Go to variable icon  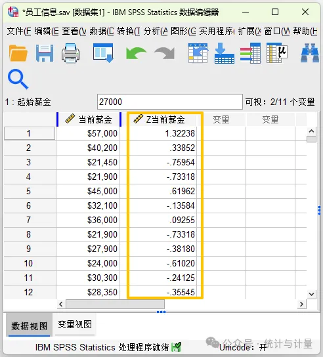(225, 53)
